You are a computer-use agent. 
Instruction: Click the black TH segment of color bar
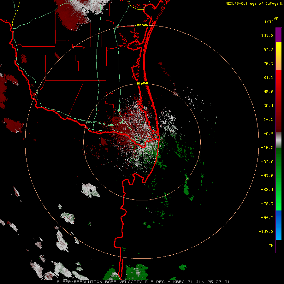[x=279, y=246]
